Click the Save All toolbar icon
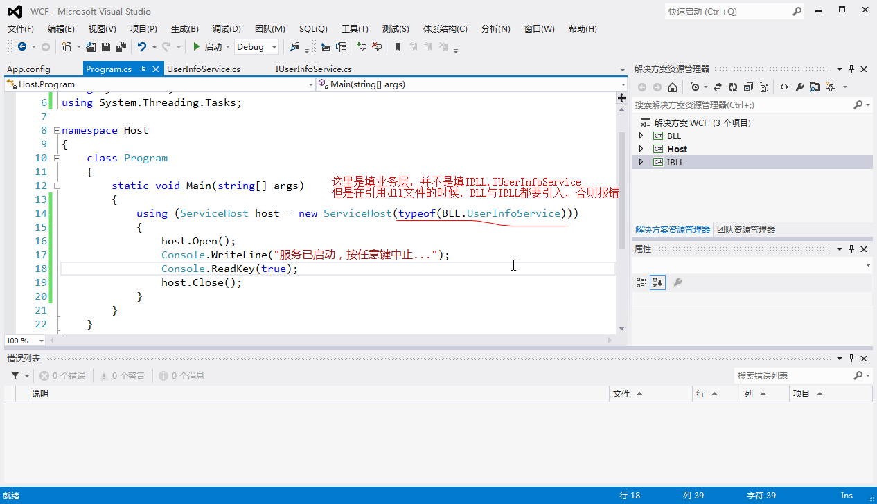The width and height of the screenshot is (877, 504). [121, 46]
